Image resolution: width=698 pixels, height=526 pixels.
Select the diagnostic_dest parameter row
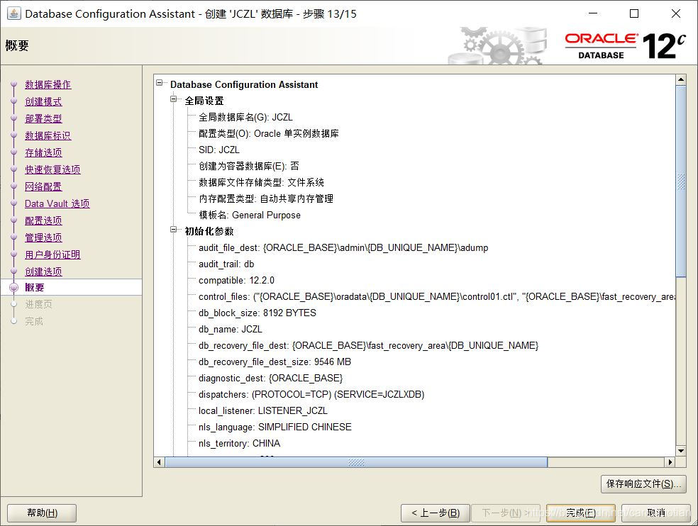tap(271, 378)
